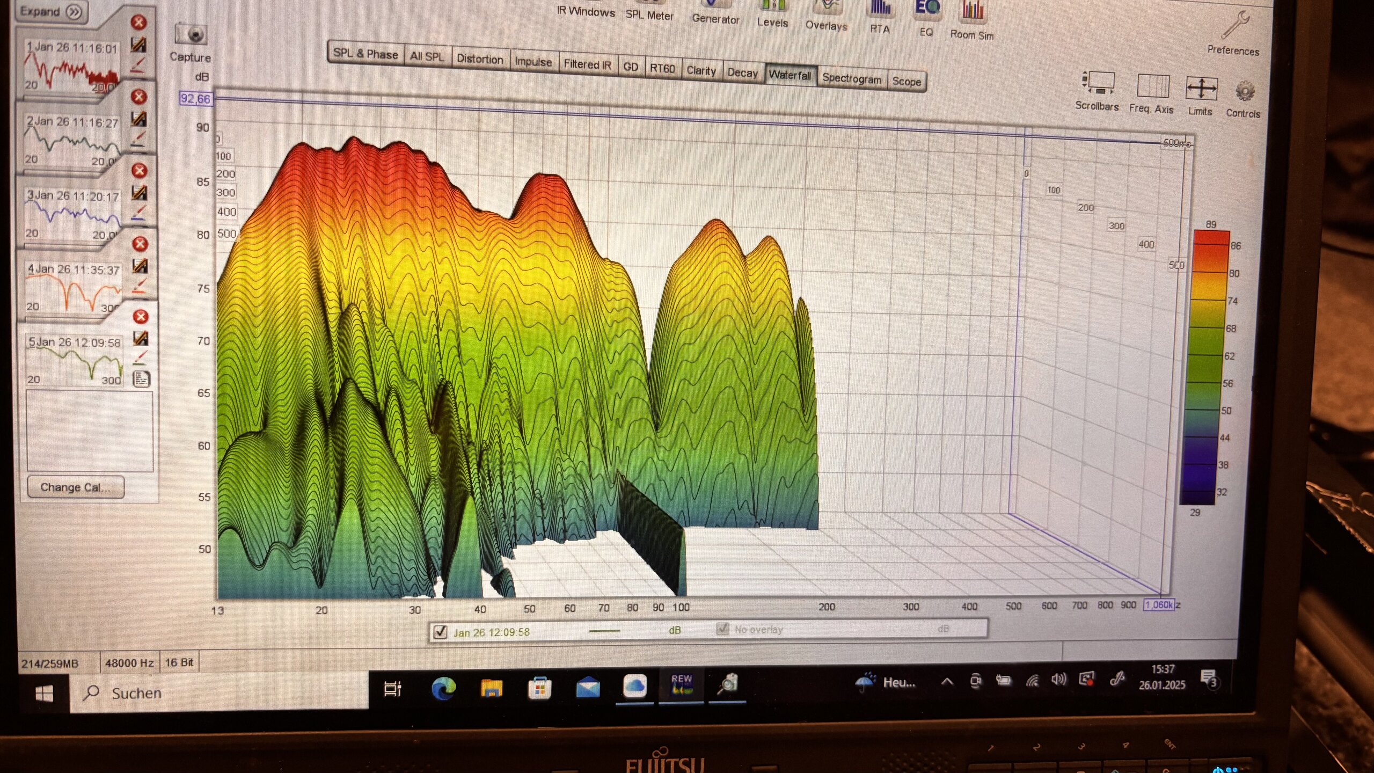
Task: Click the Capture camera icon
Action: (191, 35)
